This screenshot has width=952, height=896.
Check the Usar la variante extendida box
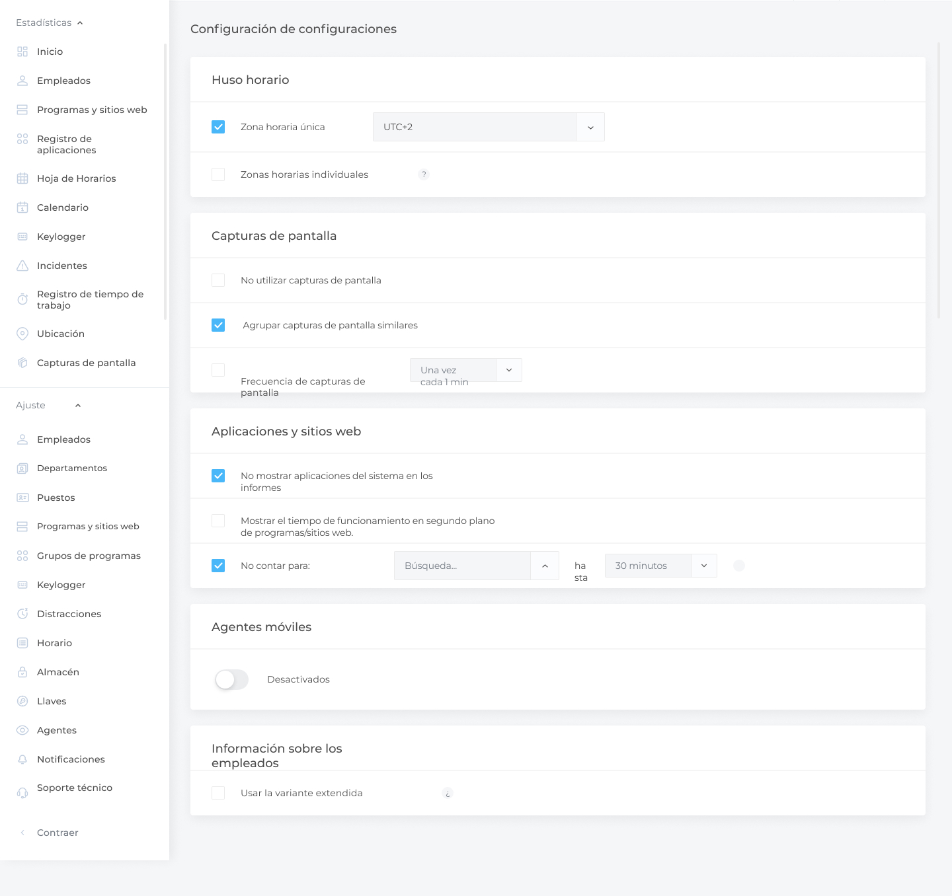(218, 793)
